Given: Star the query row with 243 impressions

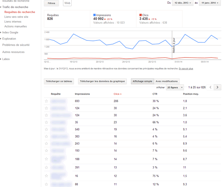Looking at the screenshot, I should pos(46,144).
